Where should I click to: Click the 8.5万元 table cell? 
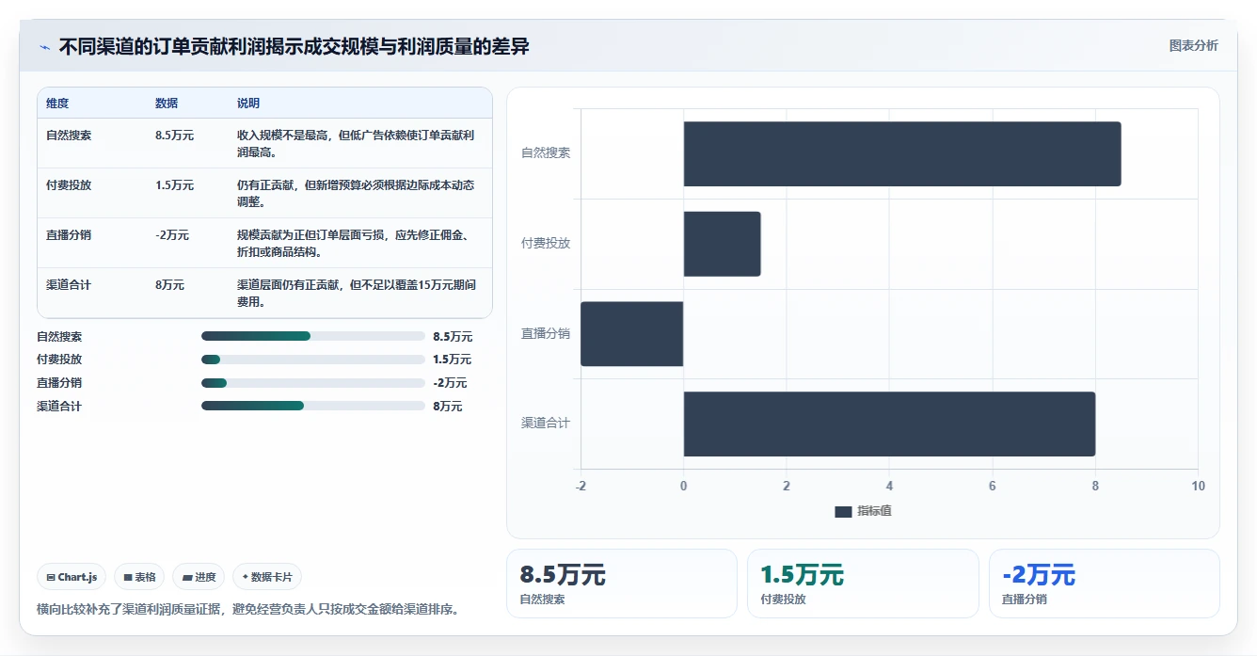tap(174, 136)
